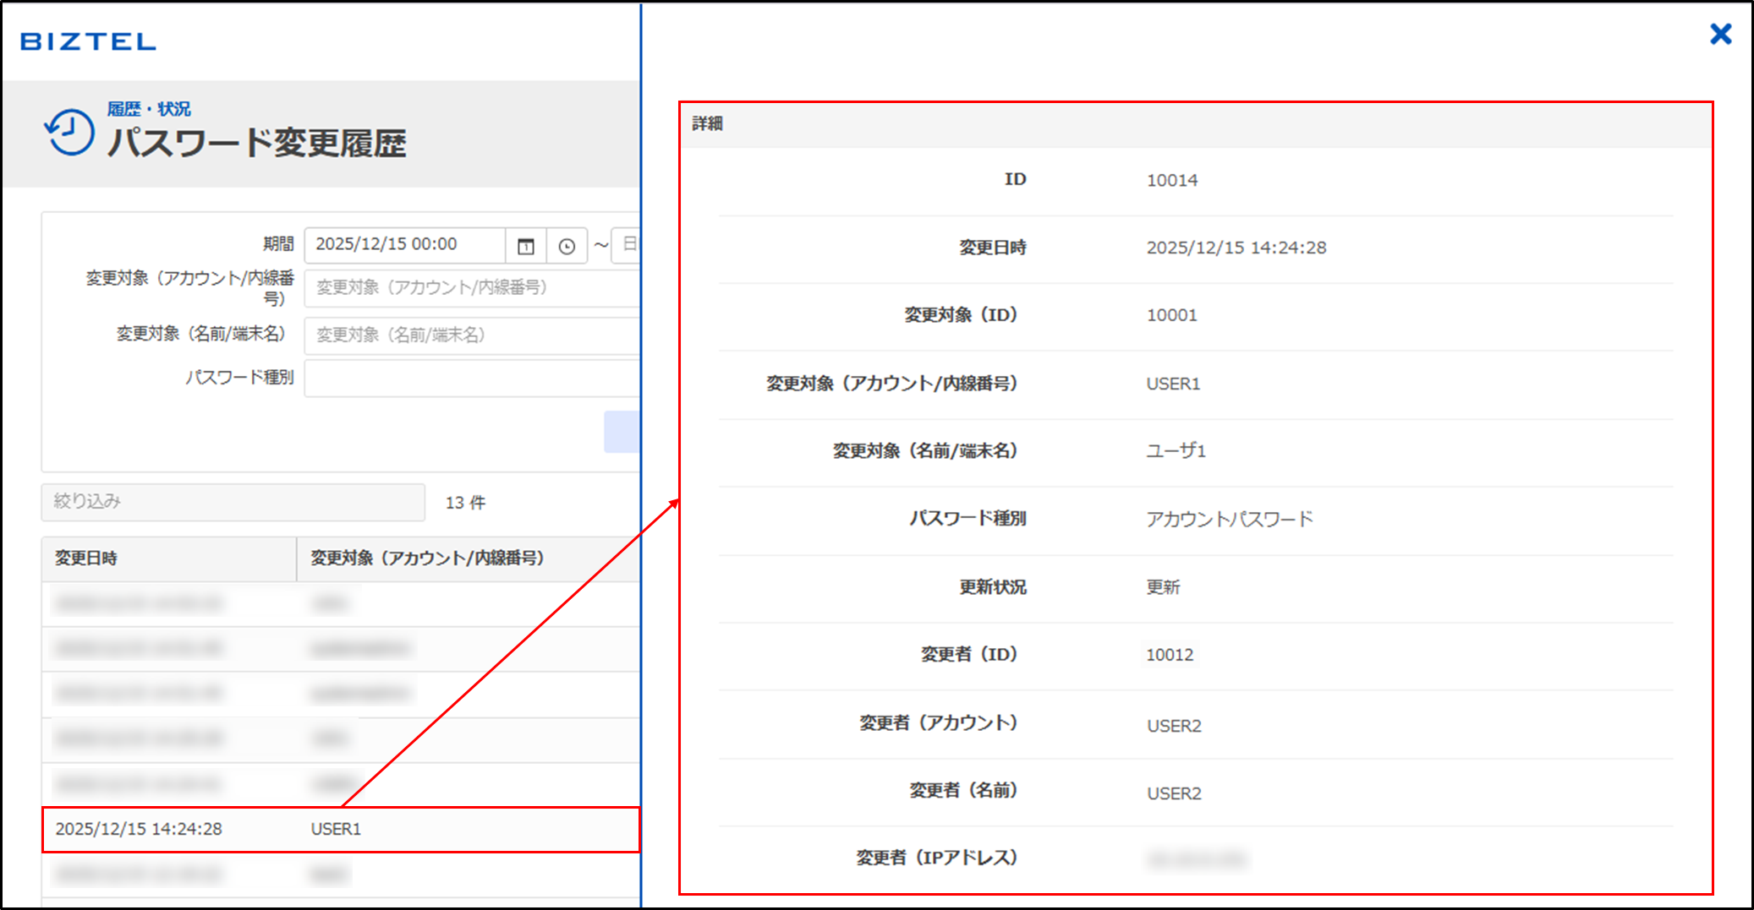The image size is (1754, 910).
Task: Open the clock time picker icon
Action: pyautogui.click(x=567, y=246)
